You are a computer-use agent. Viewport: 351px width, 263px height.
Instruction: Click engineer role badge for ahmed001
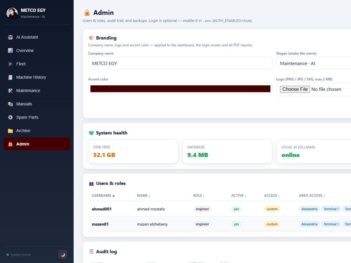(x=203, y=209)
